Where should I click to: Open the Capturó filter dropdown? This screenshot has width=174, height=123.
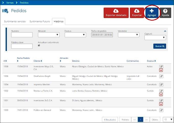155,38
